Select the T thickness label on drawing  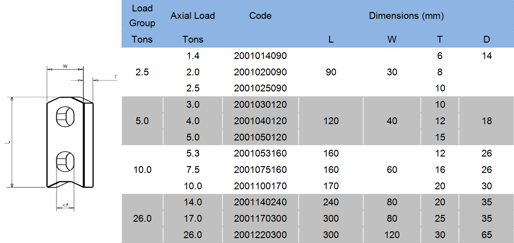pos(115,77)
